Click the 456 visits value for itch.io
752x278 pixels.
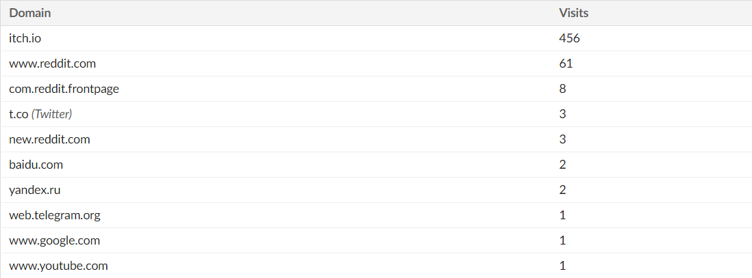pyautogui.click(x=569, y=38)
